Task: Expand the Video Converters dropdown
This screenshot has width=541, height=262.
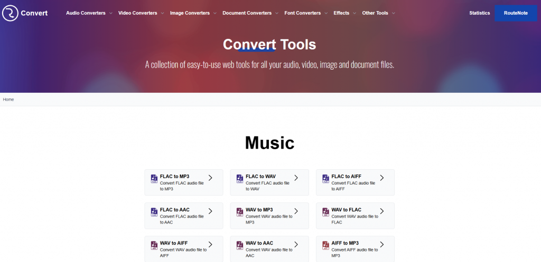Action: click(141, 13)
